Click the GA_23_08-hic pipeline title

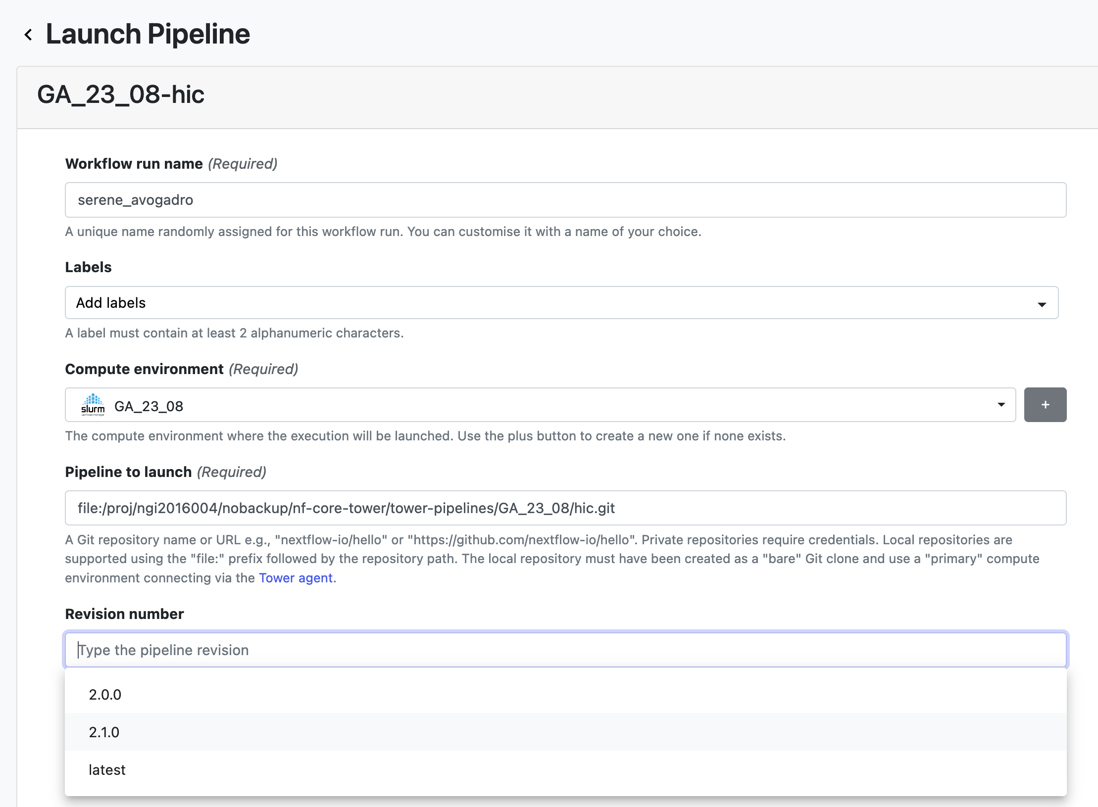[x=121, y=95]
